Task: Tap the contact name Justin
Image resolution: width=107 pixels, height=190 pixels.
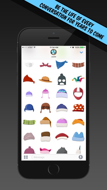Action: tap(53, 56)
